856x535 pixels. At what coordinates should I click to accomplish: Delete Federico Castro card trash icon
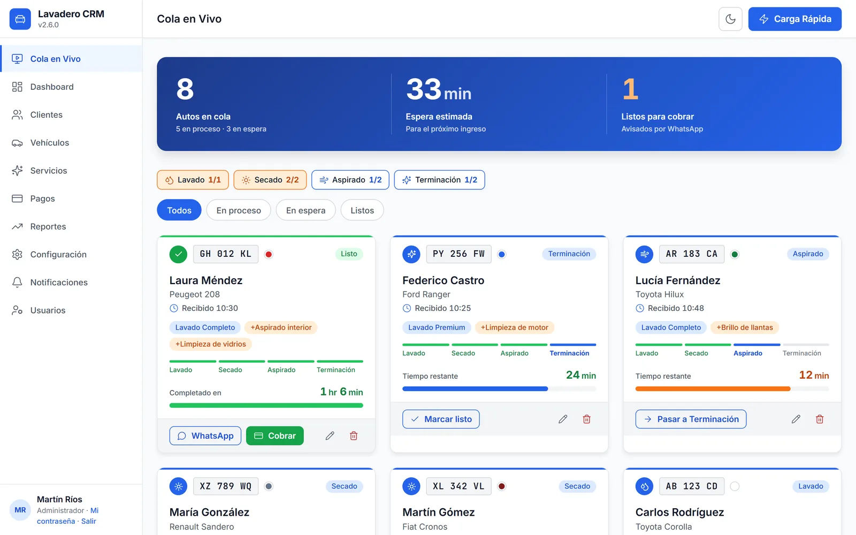586,419
